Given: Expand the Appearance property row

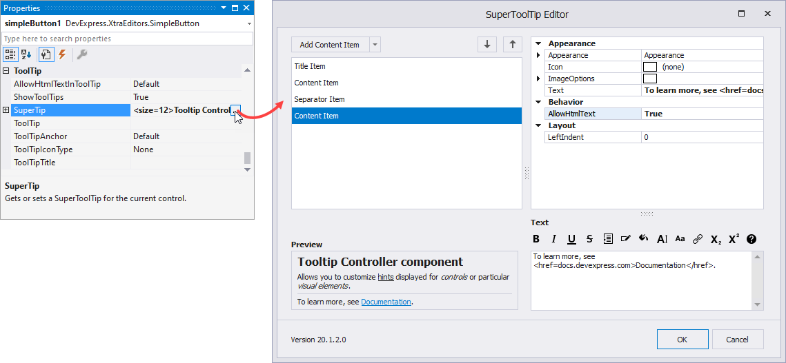Looking at the screenshot, I should [x=538, y=55].
